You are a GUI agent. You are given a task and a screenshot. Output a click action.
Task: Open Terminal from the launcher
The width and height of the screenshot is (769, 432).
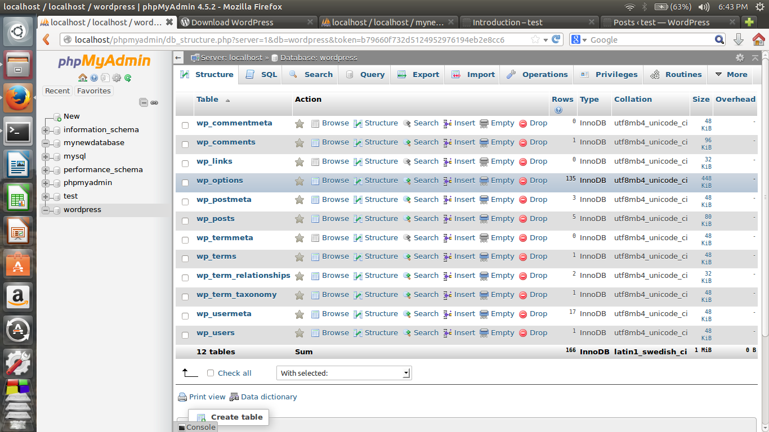tap(18, 132)
